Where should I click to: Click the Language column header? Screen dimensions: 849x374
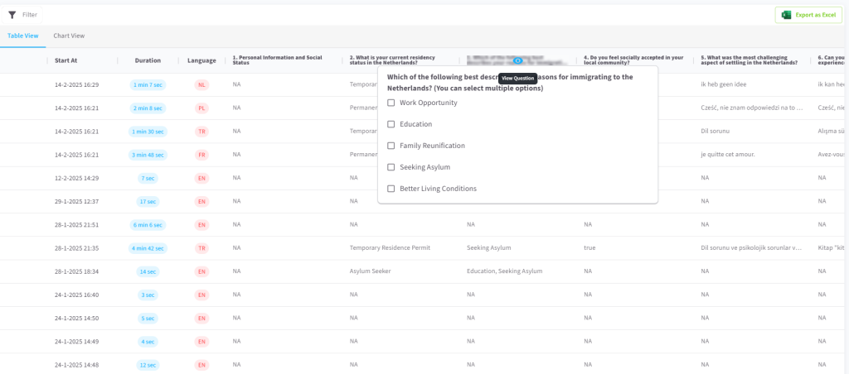click(x=202, y=60)
